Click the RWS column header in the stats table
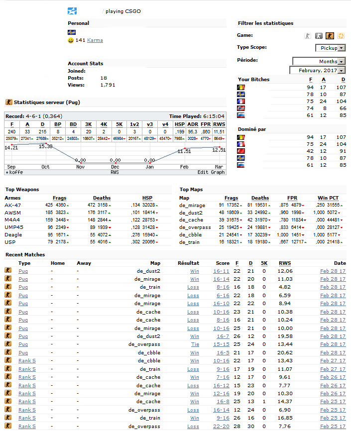Image resolution: width=351 pixels, height=439 pixels. (219, 124)
